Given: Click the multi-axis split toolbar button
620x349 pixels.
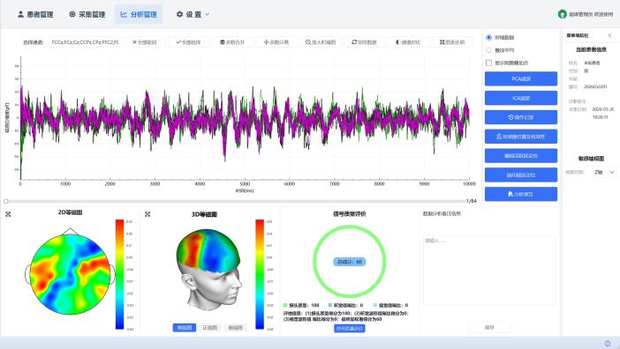Looking at the screenshot, I should point(276,42).
